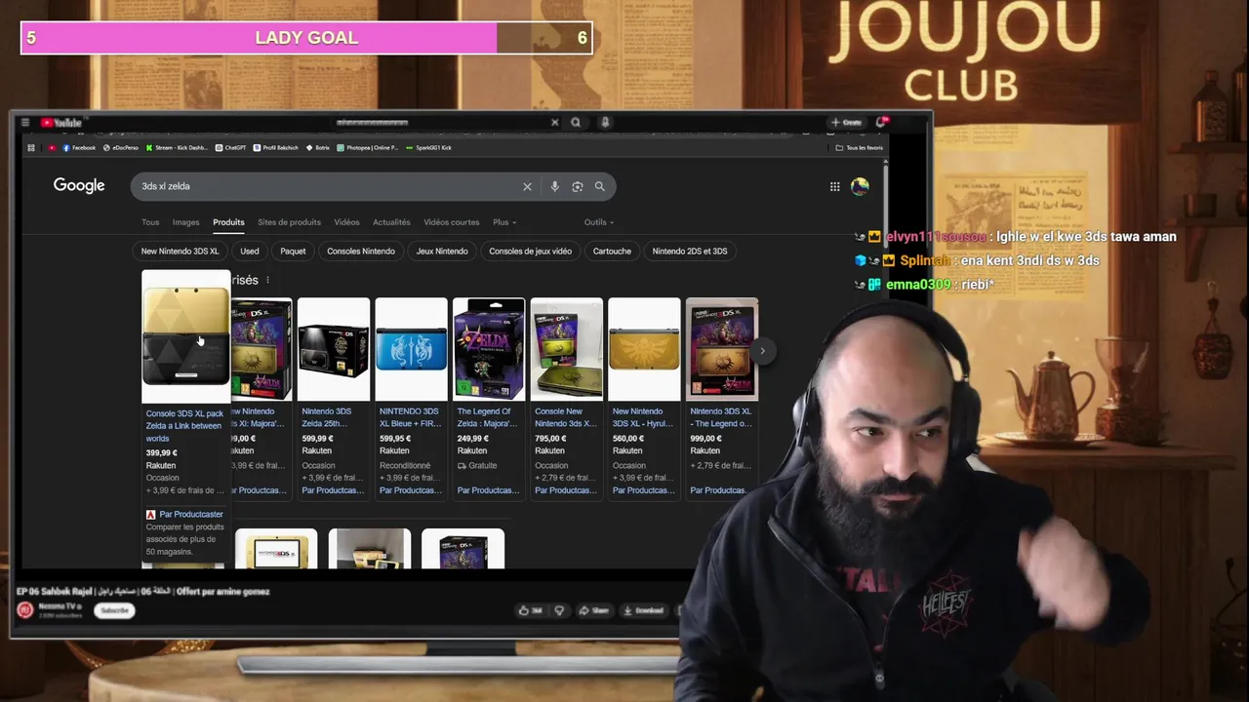Apply the Used filter chip

pyautogui.click(x=250, y=251)
